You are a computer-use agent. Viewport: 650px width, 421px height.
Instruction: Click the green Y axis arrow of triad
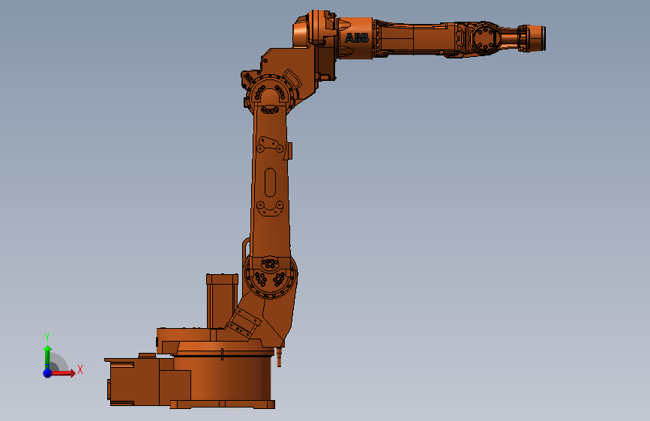(x=47, y=357)
